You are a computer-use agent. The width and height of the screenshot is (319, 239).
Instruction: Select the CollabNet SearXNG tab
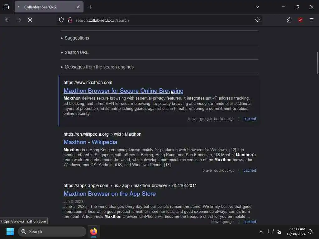pyautogui.click(x=49, y=7)
